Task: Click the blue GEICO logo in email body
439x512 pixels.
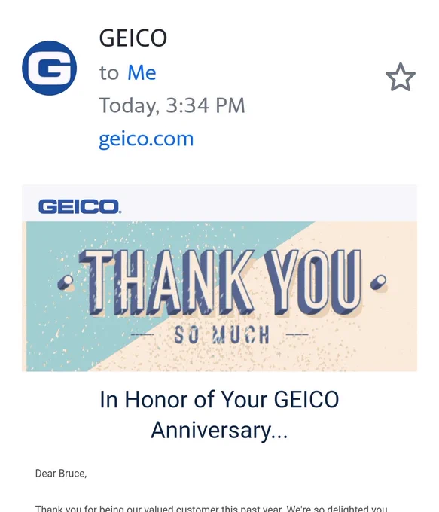Action: (x=80, y=207)
